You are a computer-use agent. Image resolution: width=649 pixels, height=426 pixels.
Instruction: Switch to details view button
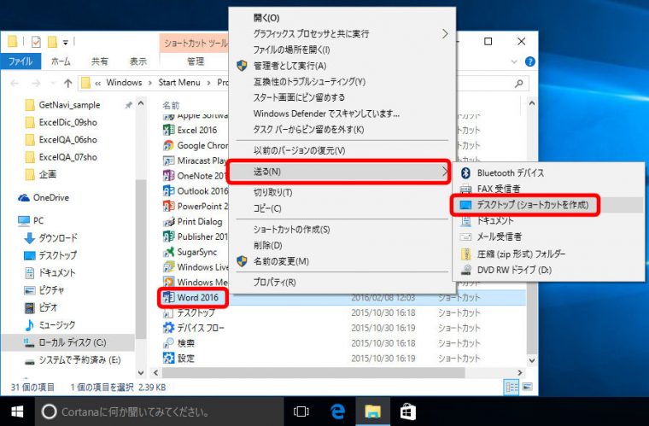click(512, 387)
